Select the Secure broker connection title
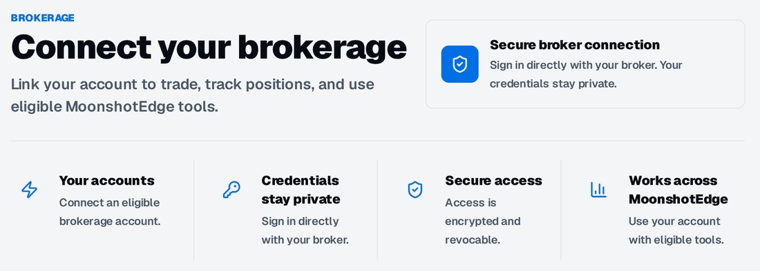 tap(574, 45)
